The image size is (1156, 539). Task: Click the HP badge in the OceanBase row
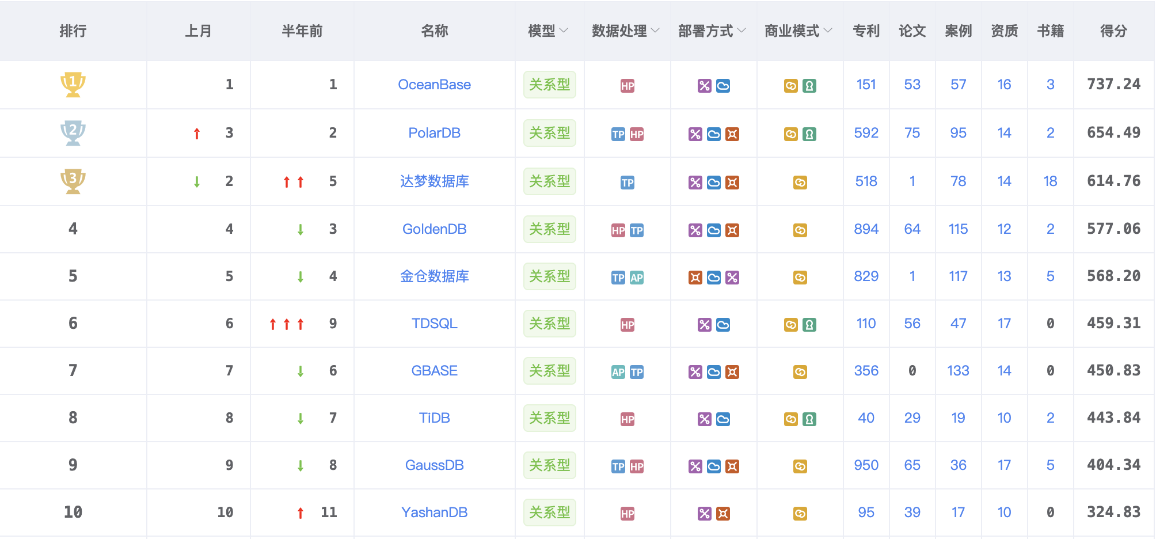point(628,86)
